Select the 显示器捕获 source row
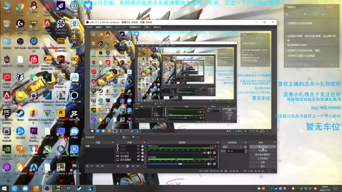Image resolution: width=342 pixels, height=192 pixels. coord(130,160)
